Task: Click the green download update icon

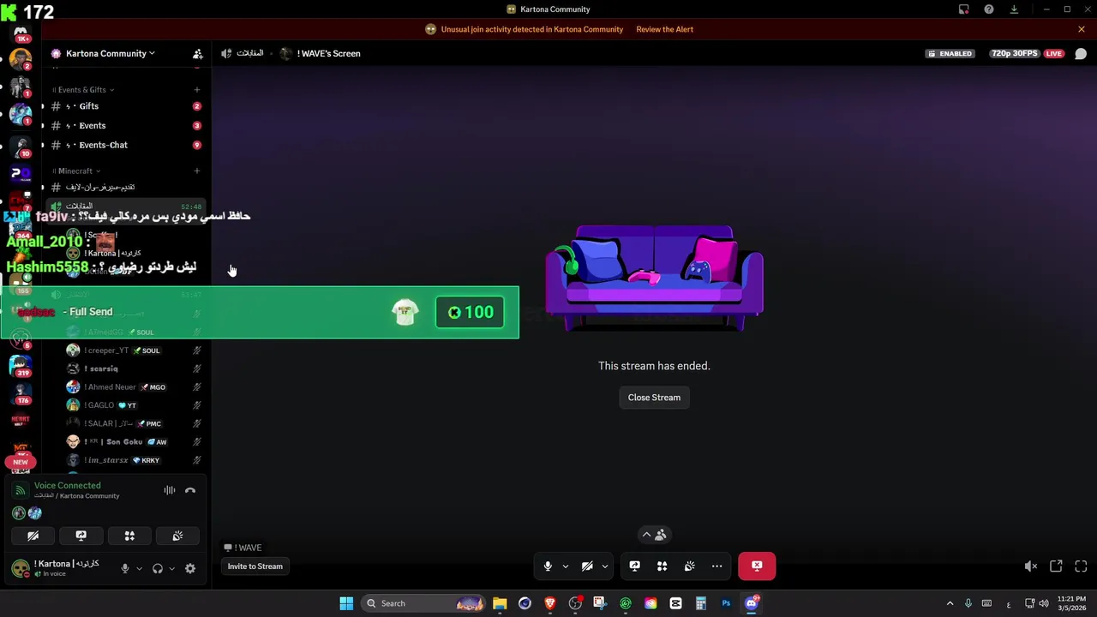Action: [1014, 9]
